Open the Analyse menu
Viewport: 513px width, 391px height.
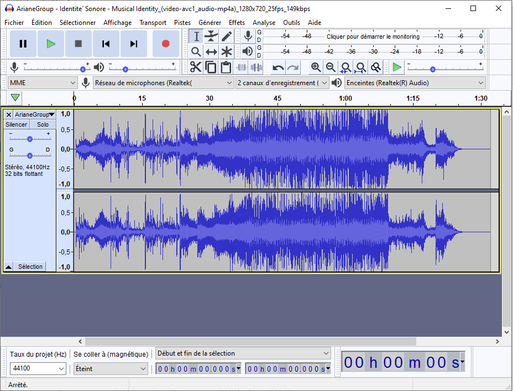click(264, 23)
